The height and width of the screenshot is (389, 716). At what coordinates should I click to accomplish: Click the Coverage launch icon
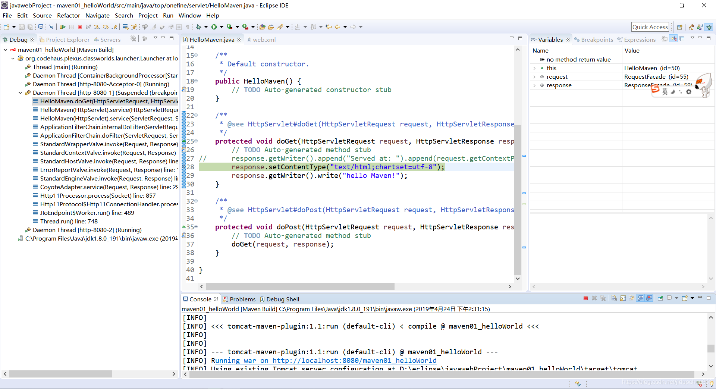229,27
